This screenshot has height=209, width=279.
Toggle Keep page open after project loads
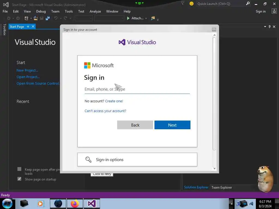pos(19,169)
